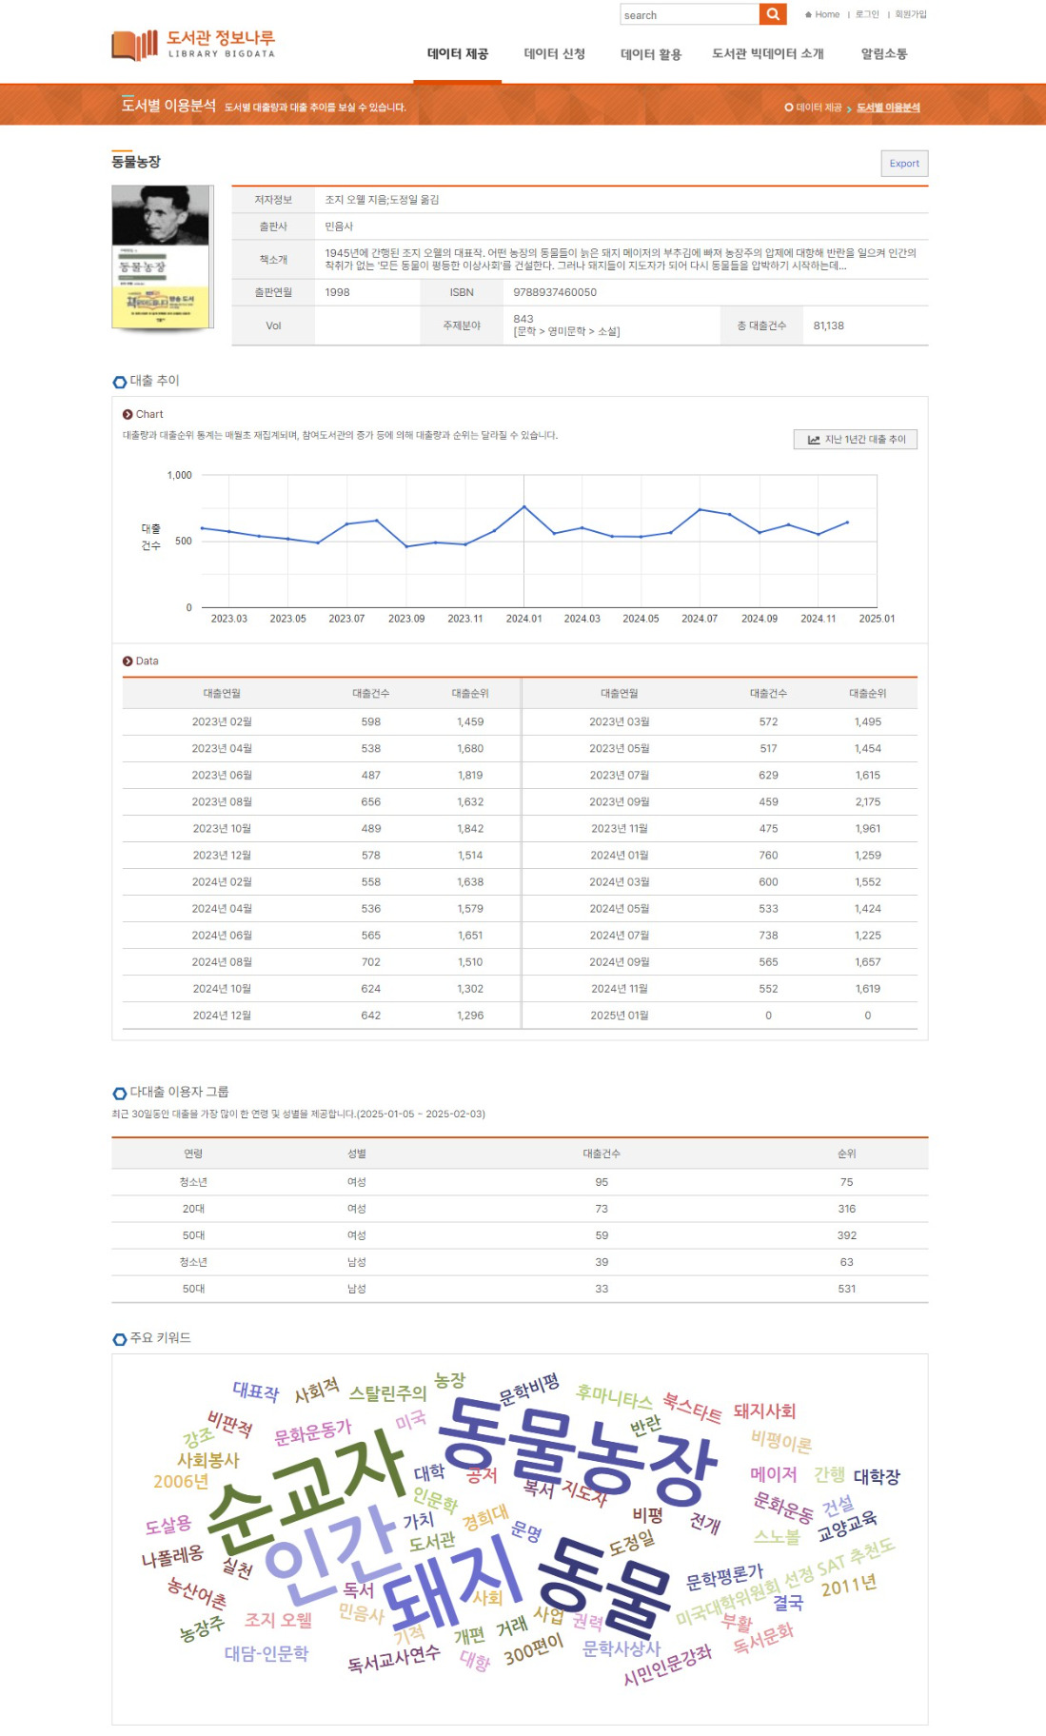Click the orange search magnifier icon
The height and width of the screenshot is (1736, 1046).
tap(773, 14)
